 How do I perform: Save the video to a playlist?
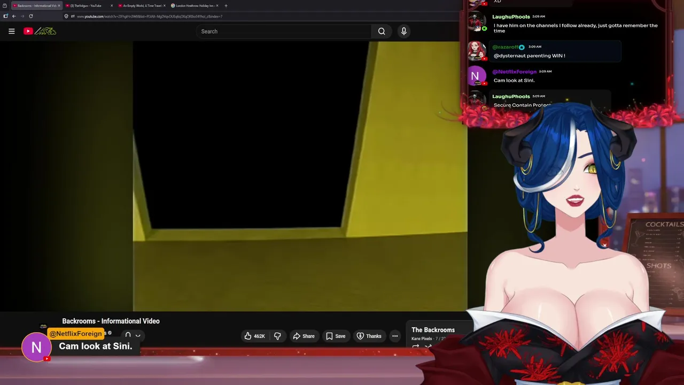pyautogui.click(x=336, y=336)
